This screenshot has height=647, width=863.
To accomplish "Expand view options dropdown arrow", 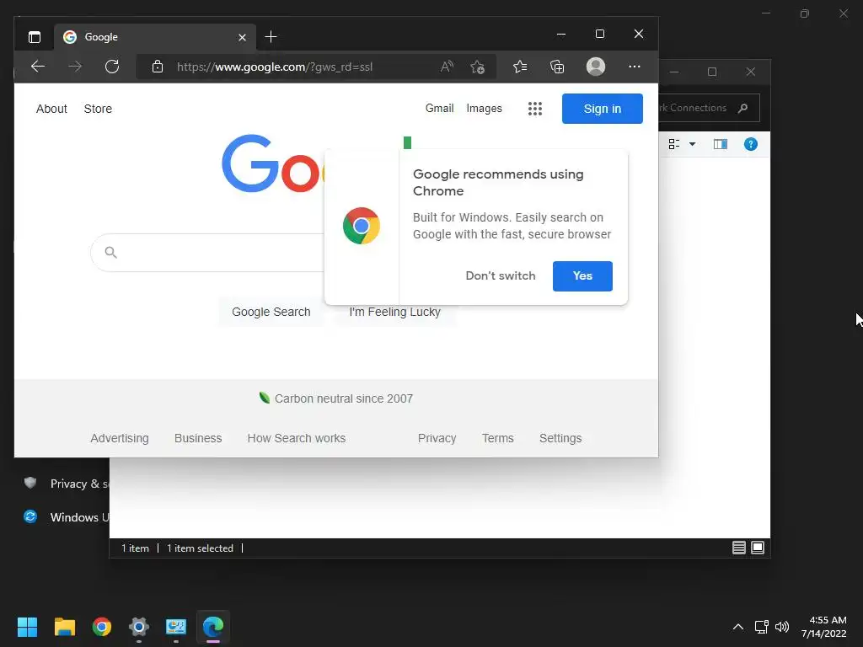I will (x=693, y=144).
